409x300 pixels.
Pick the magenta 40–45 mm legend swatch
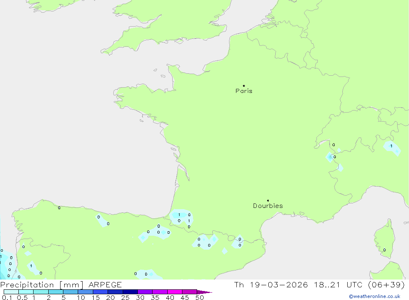[x=175, y=292]
